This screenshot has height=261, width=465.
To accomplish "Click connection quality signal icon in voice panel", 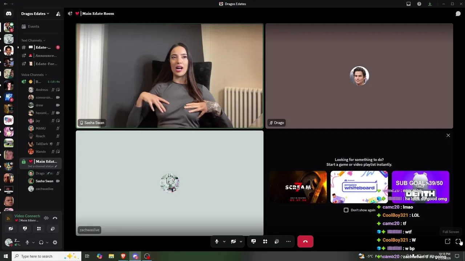I will coord(8,219).
